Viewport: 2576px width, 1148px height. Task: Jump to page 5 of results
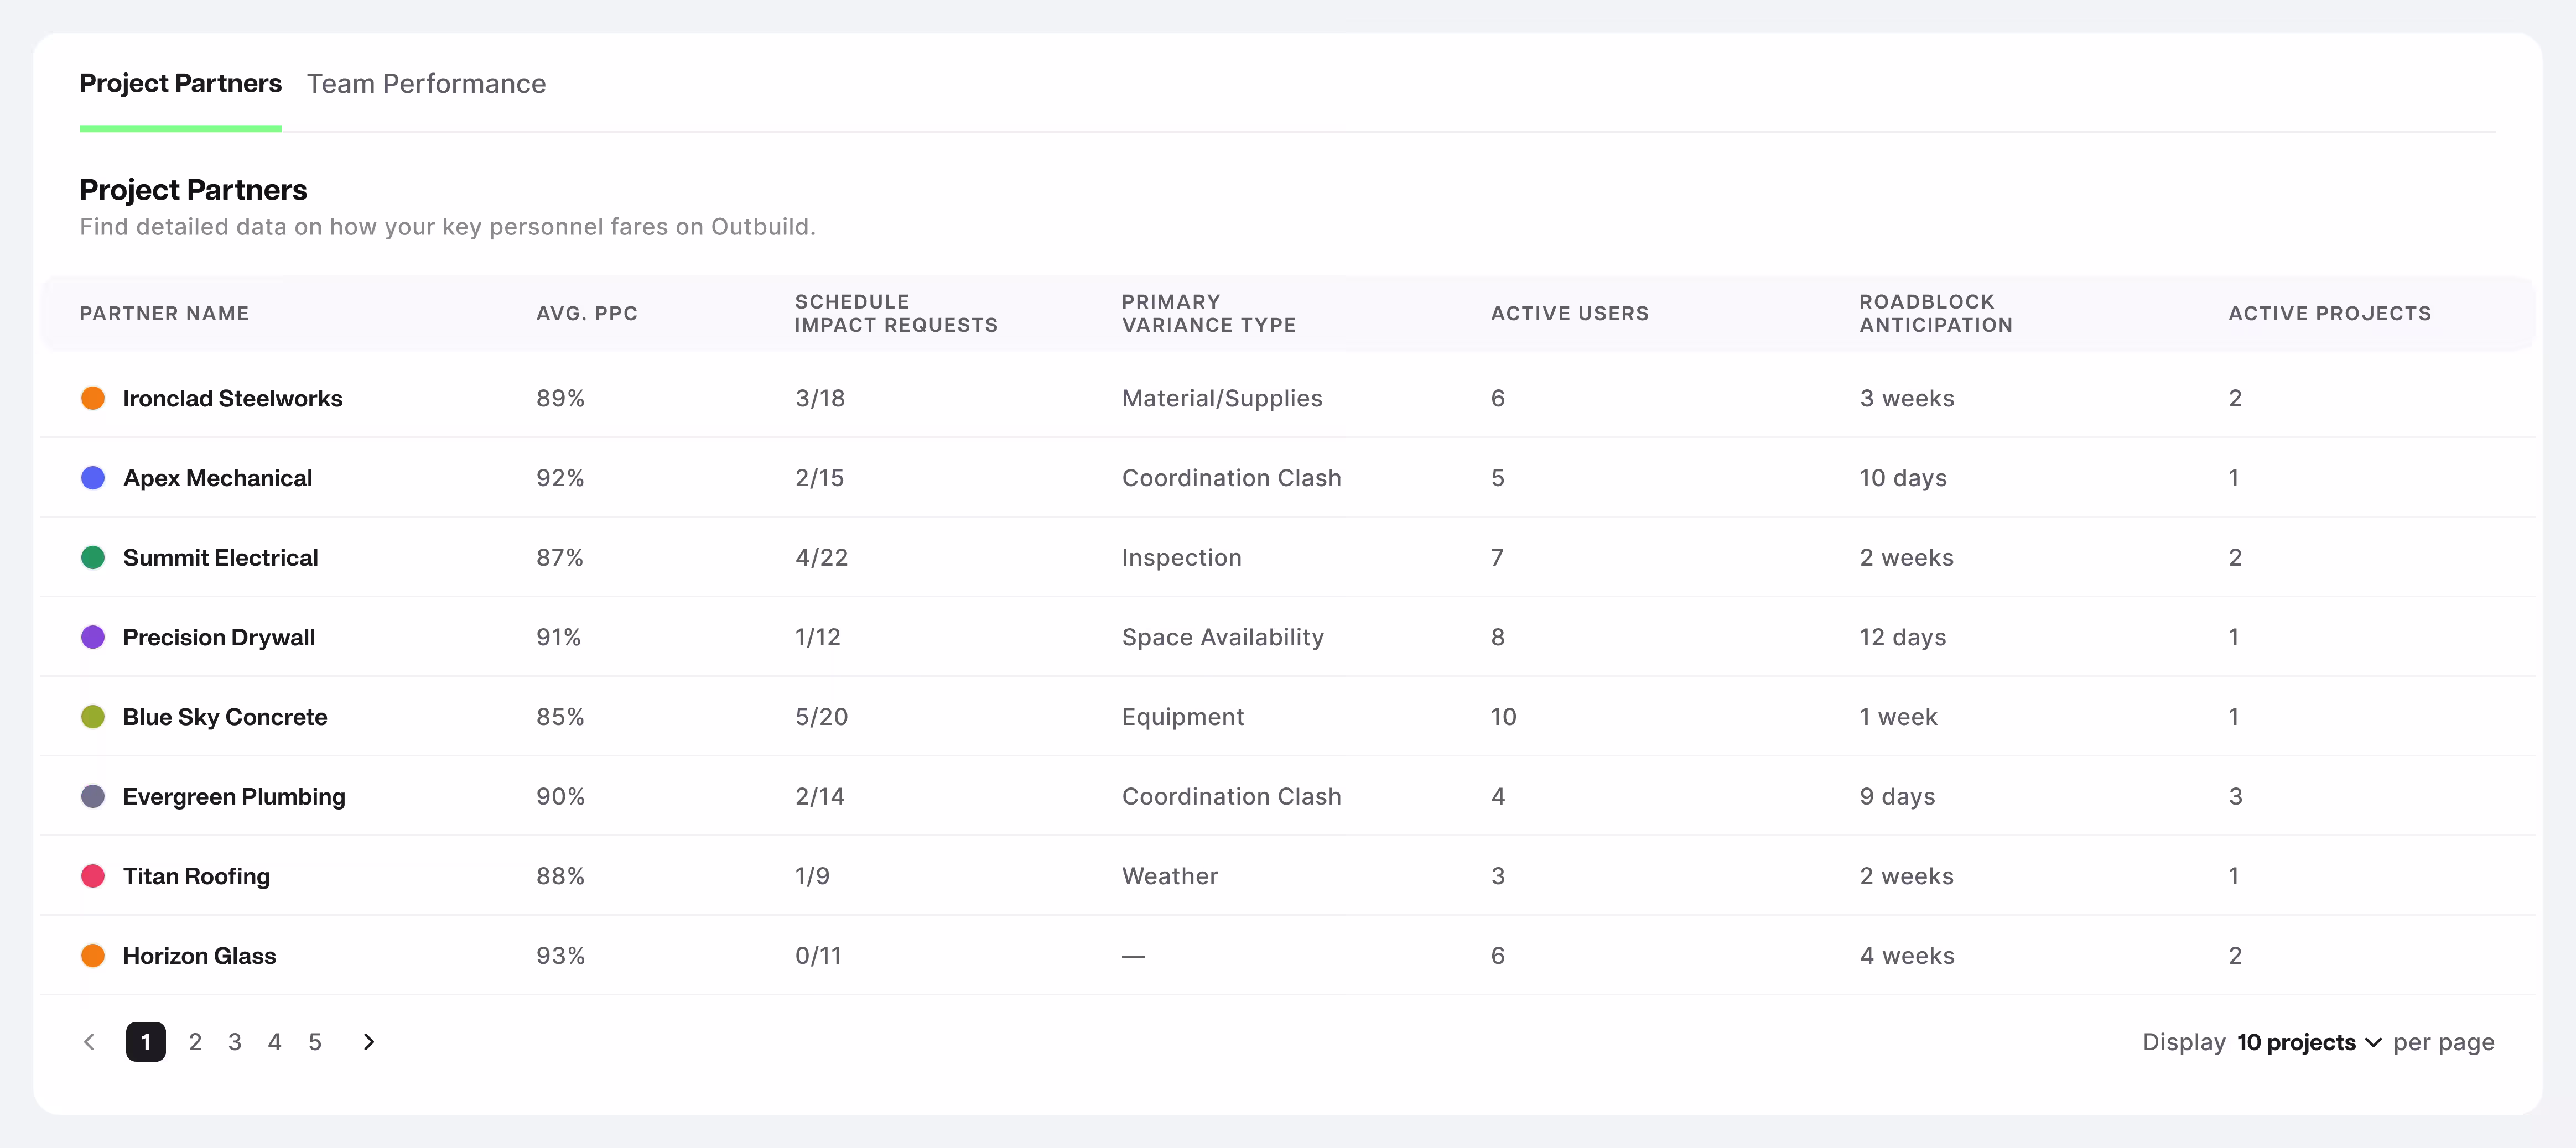[315, 1042]
